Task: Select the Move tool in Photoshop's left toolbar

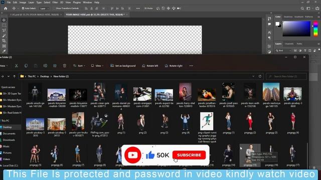Action: tap(4, 20)
